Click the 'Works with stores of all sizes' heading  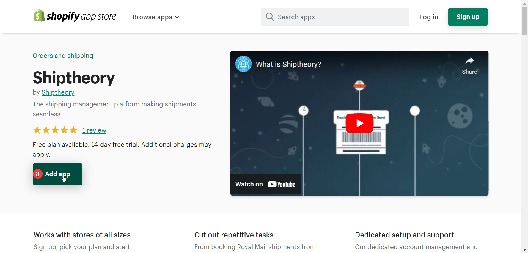tap(82, 235)
